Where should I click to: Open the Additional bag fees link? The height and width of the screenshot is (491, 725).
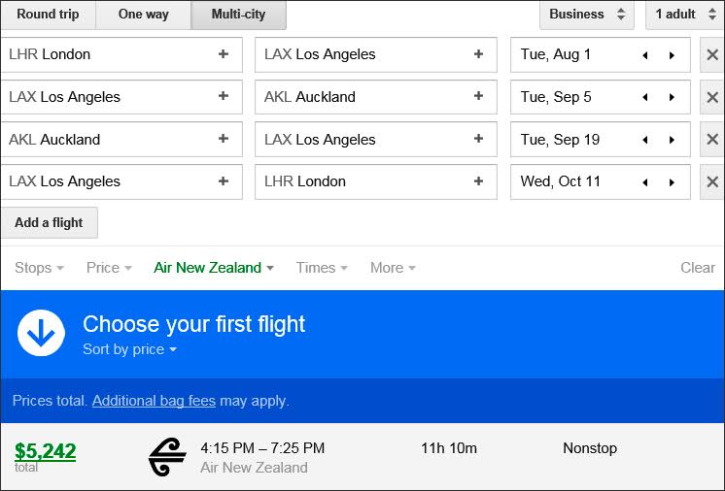(x=154, y=401)
